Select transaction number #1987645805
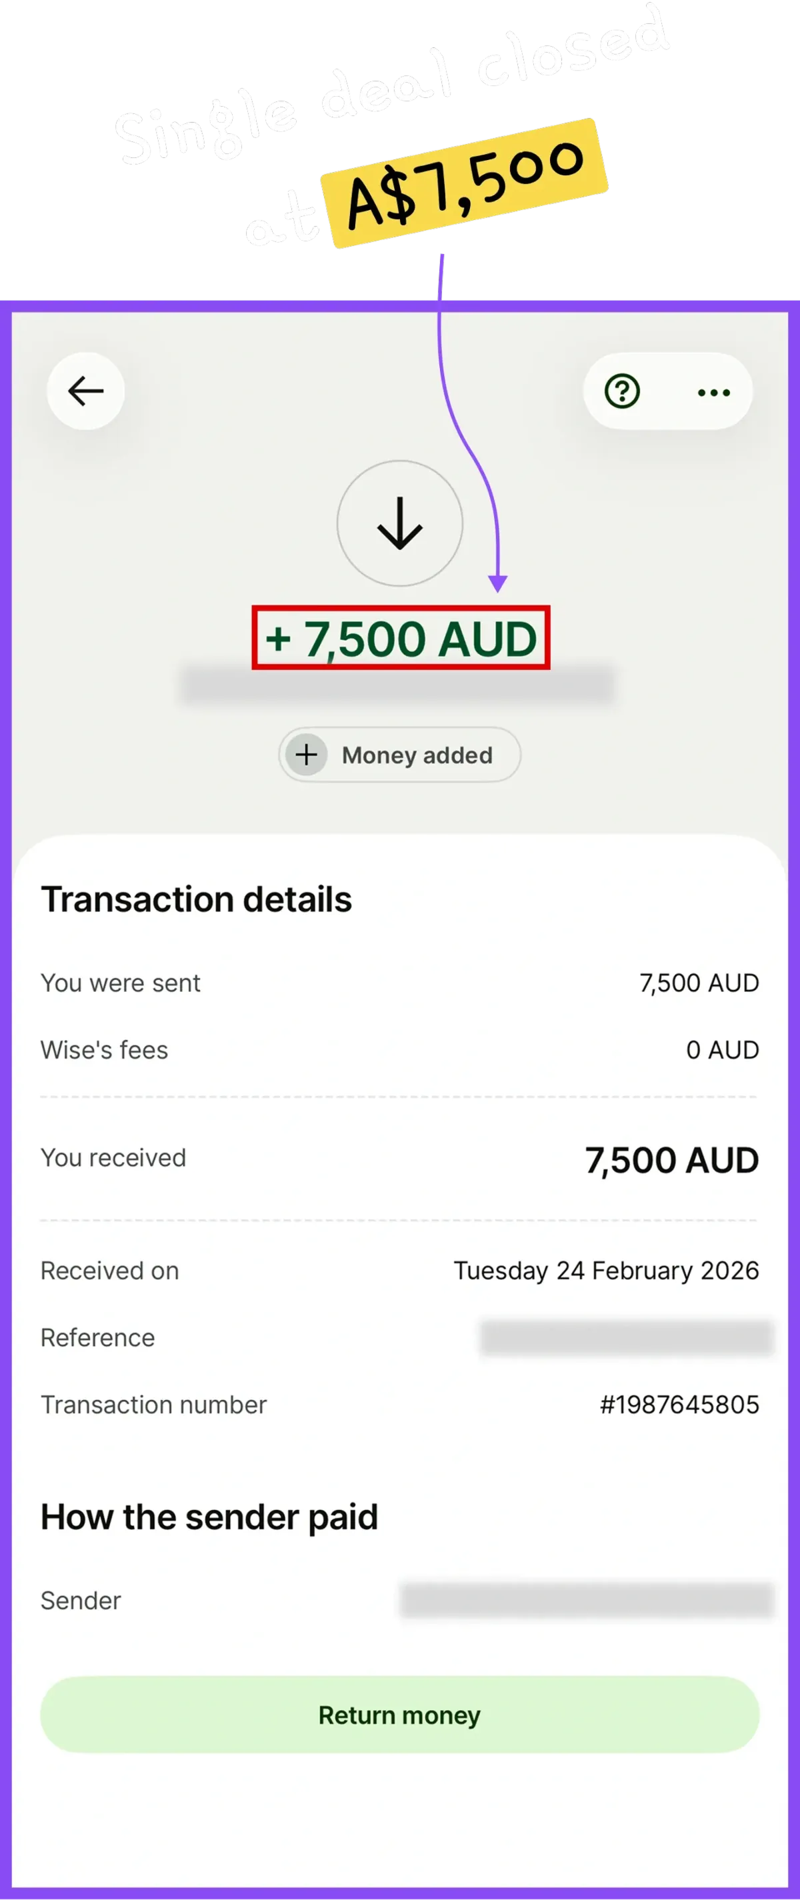800x1900 pixels. (679, 1405)
